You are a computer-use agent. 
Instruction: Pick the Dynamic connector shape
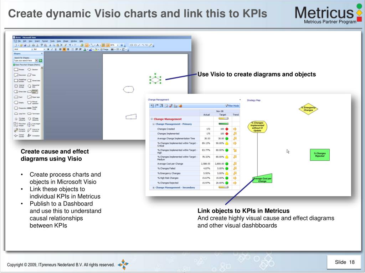[20, 130]
